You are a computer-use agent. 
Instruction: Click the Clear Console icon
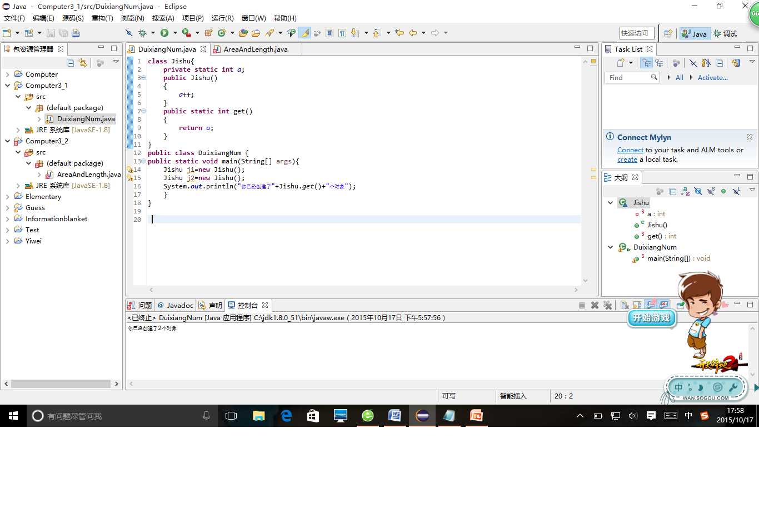click(625, 305)
